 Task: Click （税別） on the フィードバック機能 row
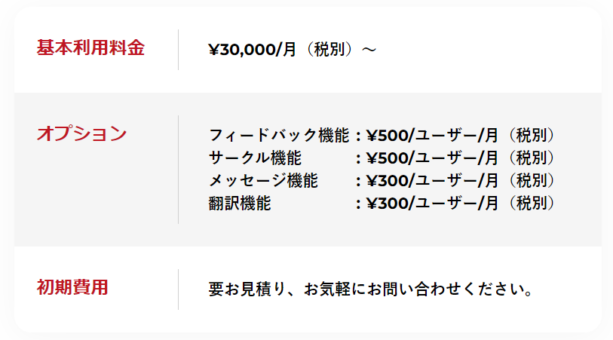tap(531, 136)
